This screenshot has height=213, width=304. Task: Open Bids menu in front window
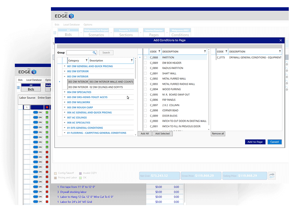coord(57,25)
